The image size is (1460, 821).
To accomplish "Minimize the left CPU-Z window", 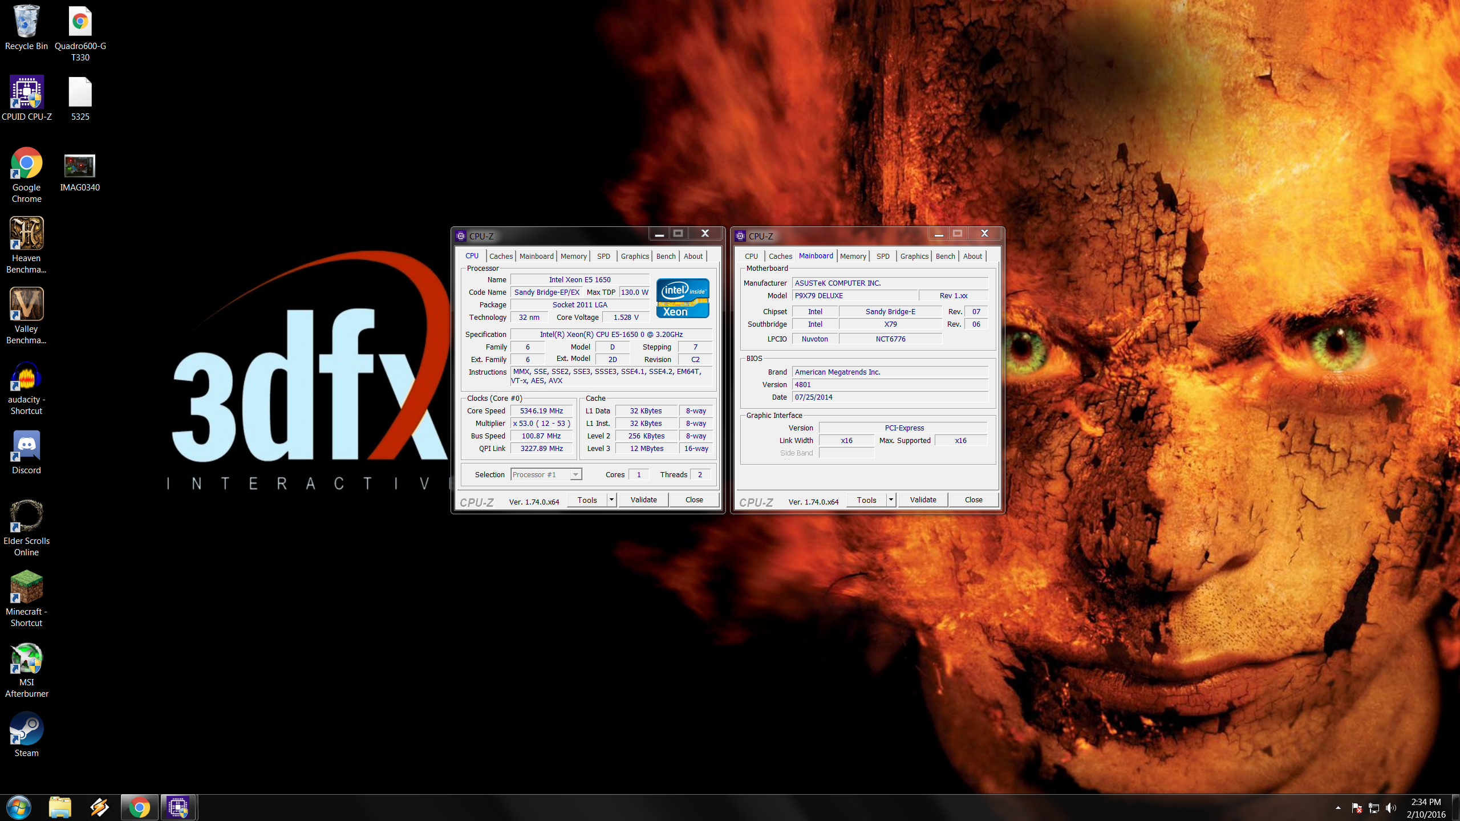I will pos(659,233).
